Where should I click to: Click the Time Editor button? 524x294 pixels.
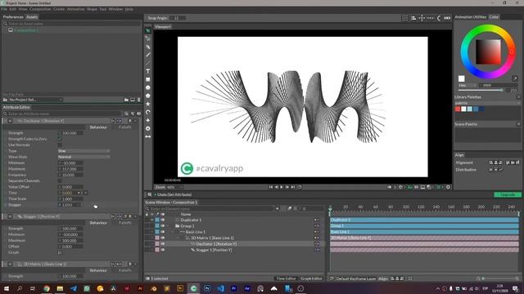286,278
